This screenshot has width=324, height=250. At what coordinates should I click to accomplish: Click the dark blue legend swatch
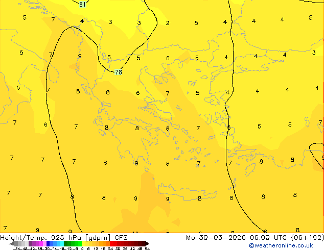(x=48, y=243)
